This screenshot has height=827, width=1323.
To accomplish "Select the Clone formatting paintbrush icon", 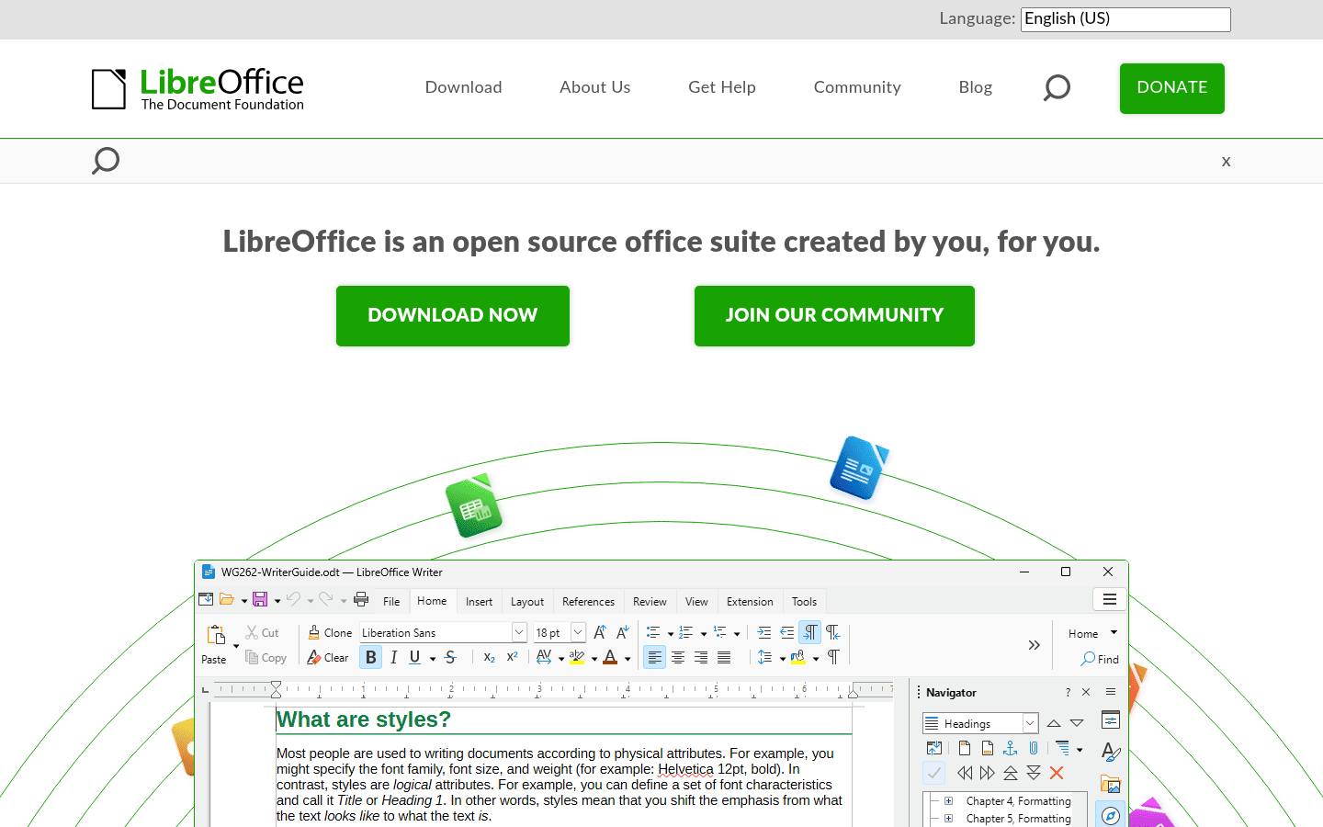I will click(x=314, y=632).
